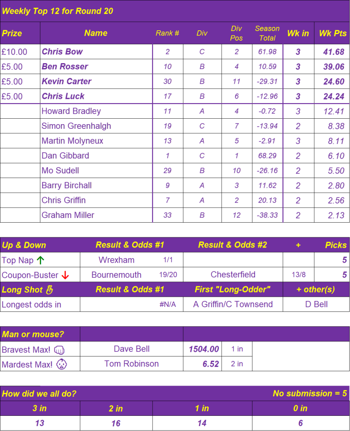
Task: Click the 61.98 season total cell
Action: click(x=267, y=52)
